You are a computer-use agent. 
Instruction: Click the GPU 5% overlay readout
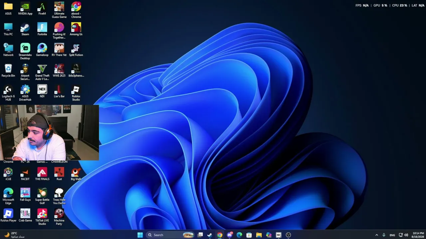(x=380, y=5)
